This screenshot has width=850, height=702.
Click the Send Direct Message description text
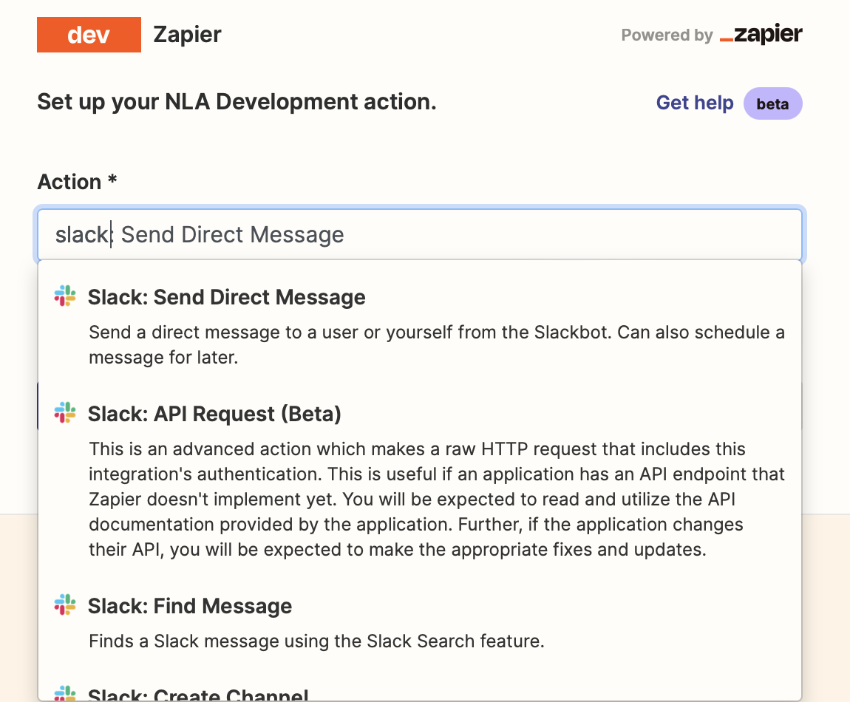[436, 345]
